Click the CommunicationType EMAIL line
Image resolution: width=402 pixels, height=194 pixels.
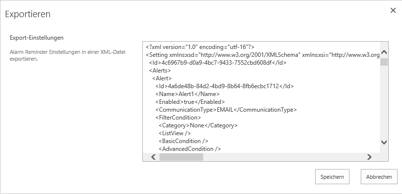pyautogui.click(x=226, y=110)
